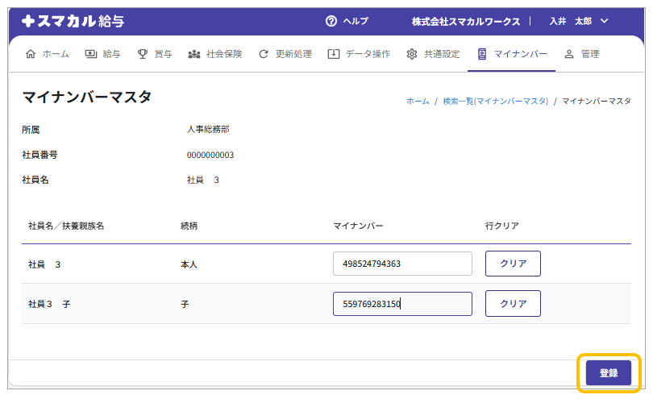This screenshot has height=399, width=653.
Task: Open the マイナンバー tab
Action: click(513, 54)
